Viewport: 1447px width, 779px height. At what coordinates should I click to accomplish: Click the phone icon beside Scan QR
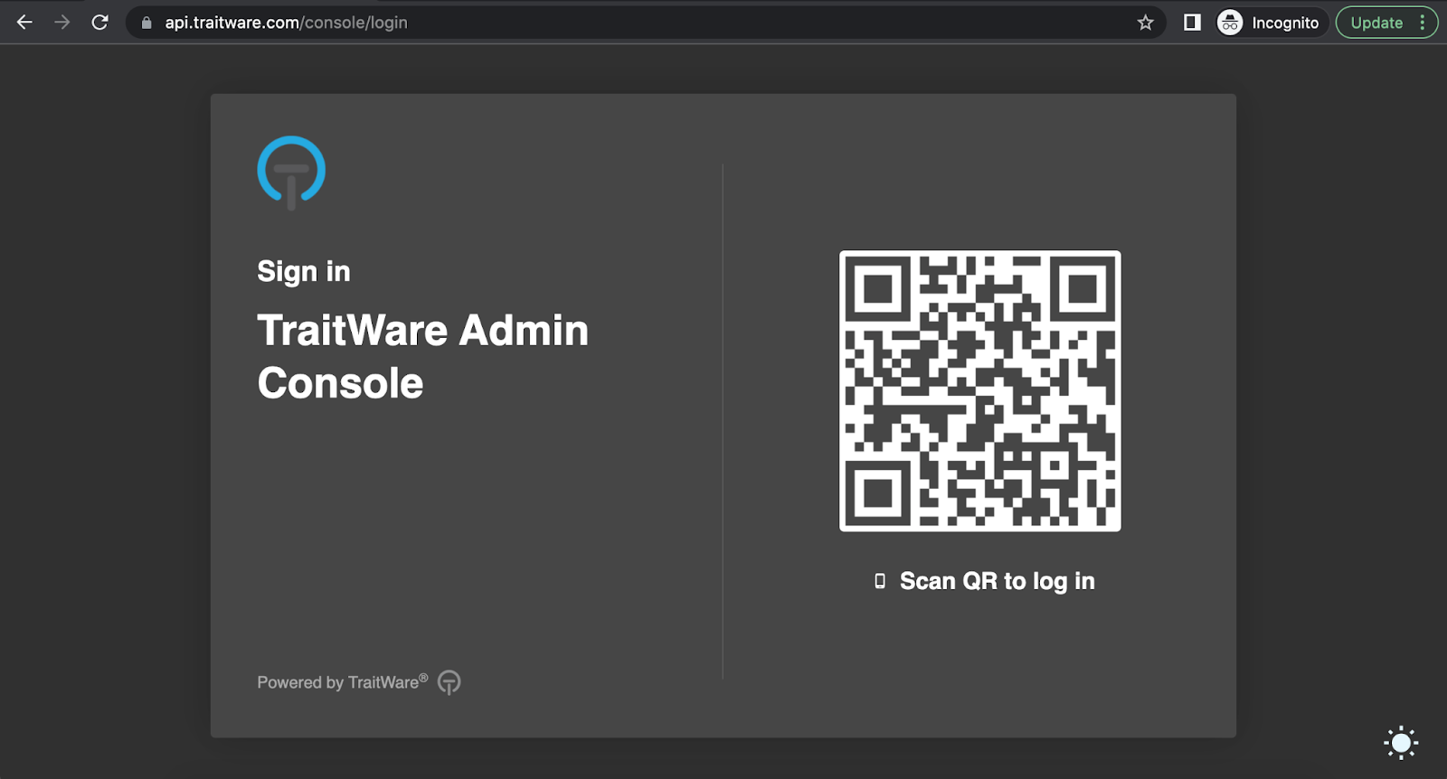(x=880, y=581)
